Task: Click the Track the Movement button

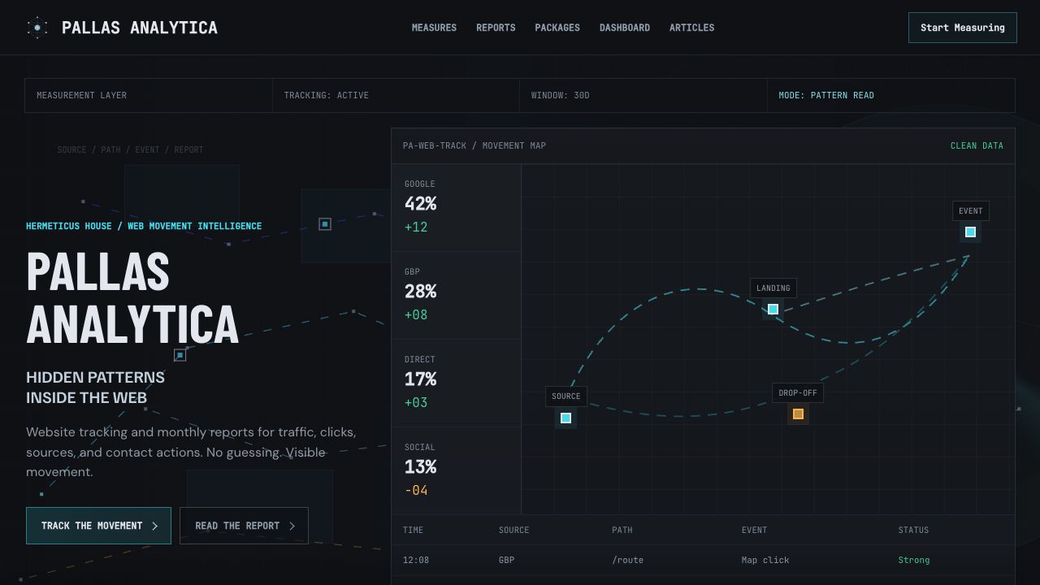Action: [98, 526]
